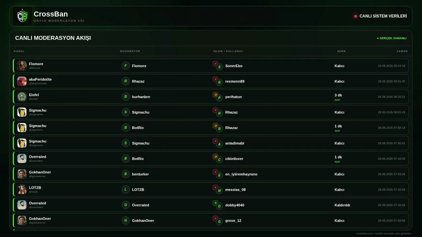Click the moderator badge for Rhazaz
Screen dimensions: 422x237
[126, 81]
